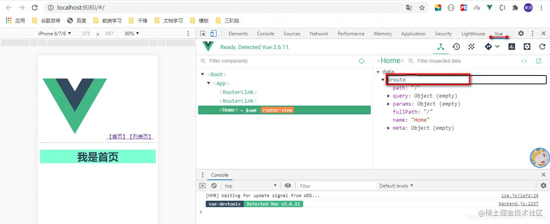Switch to Network tab
Screen dimensions: 550x224
pos(319,34)
